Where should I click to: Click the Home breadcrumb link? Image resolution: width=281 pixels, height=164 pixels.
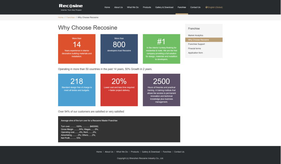coord(61,17)
